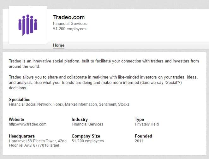Click the second paragraph about sharing trades
This screenshot has width=209, height=159.
pyautogui.click(x=103, y=83)
